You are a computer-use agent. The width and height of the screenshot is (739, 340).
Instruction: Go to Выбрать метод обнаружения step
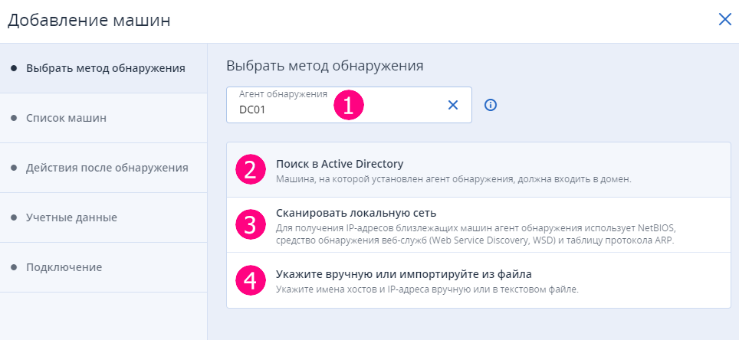103,68
